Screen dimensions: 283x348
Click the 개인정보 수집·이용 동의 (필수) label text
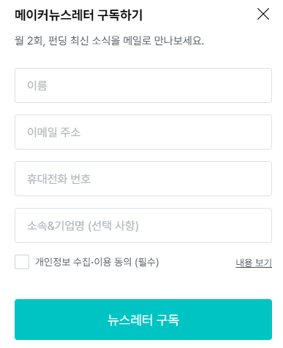[x=97, y=262]
